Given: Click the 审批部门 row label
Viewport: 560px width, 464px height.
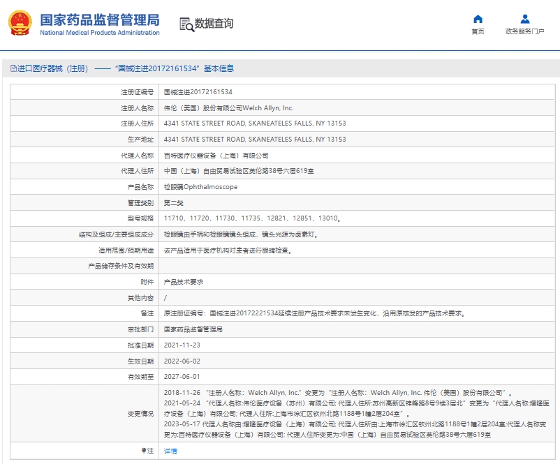Looking at the screenshot, I should point(140,329).
